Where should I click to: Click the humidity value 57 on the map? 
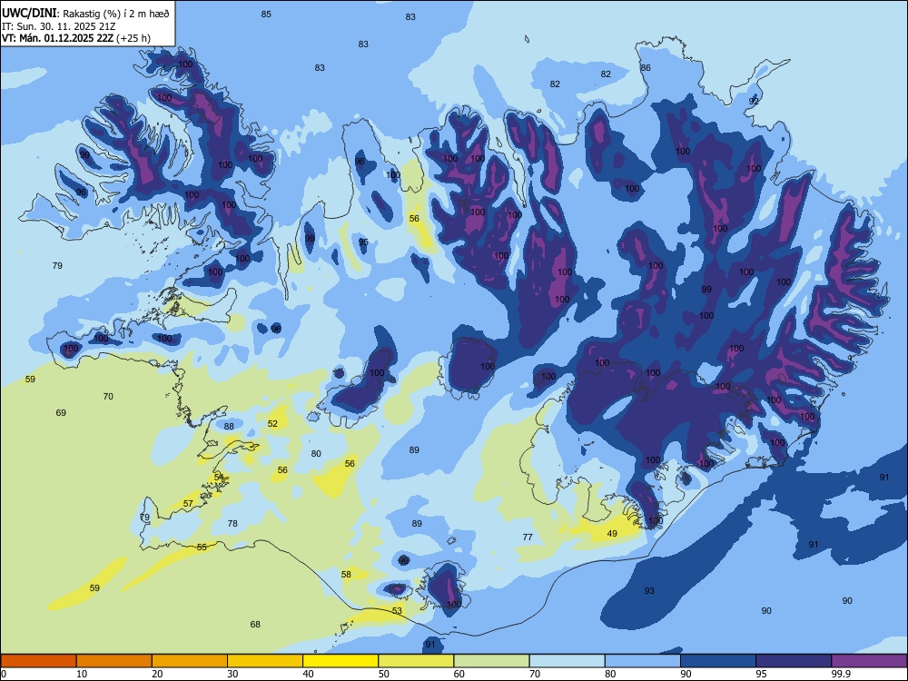188,503
